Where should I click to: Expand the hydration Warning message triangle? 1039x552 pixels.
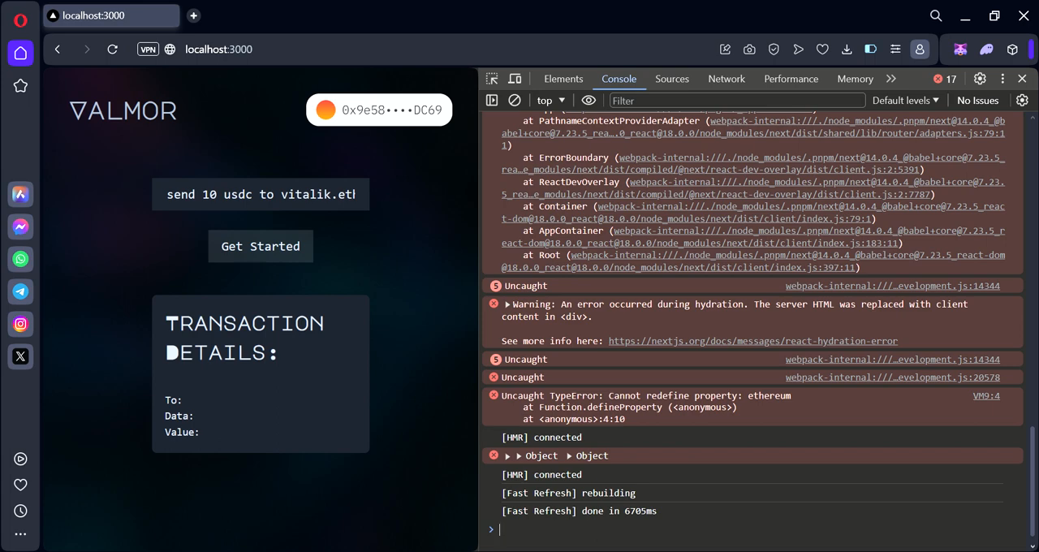[507, 304]
